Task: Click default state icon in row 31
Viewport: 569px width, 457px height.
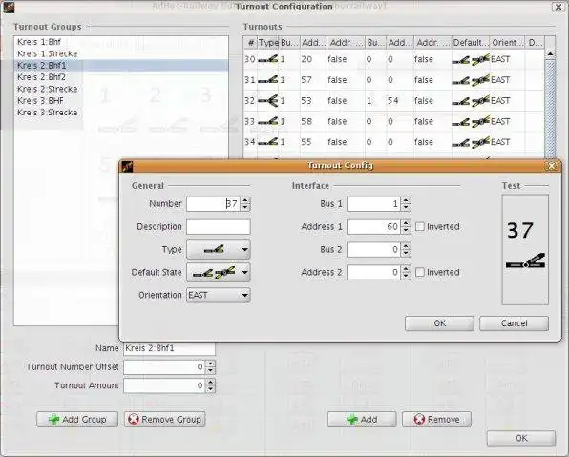Action: 471,80
